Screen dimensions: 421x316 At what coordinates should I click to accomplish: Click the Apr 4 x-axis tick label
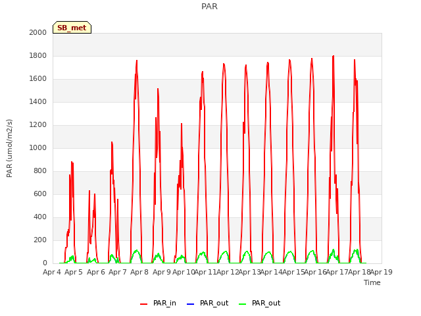[52, 272]
